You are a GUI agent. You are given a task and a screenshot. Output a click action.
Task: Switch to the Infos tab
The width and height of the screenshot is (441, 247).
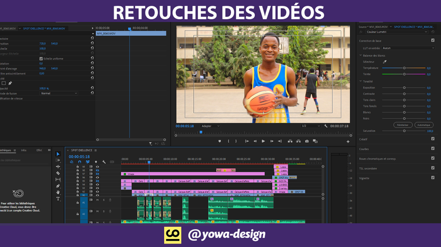point(24,150)
